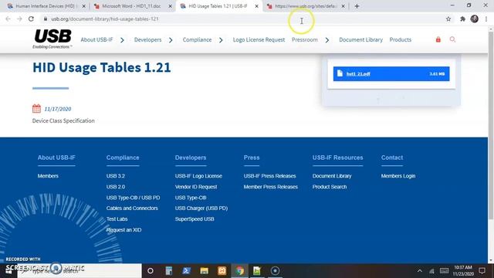Open USB Charger (USB PD) footer link

coord(201,208)
